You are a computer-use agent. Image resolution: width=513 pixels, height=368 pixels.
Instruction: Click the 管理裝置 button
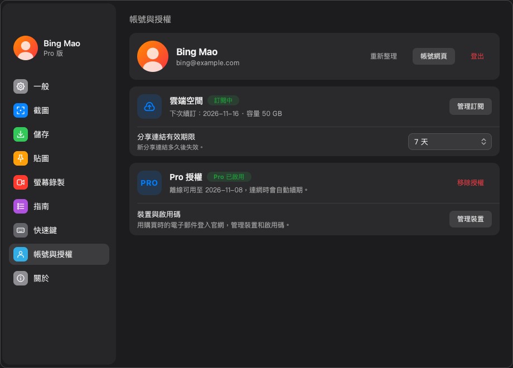point(471,219)
